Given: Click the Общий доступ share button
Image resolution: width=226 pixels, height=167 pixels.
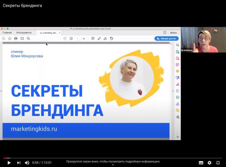Looking at the screenshot, I should coord(167,38).
